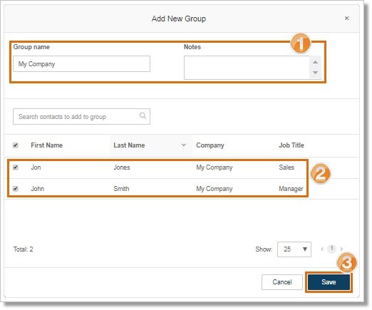Image resolution: width=372 pixels, height=310 pixels.
Task: Click the search magnifier icon
Action: click(x=143, y=115)
